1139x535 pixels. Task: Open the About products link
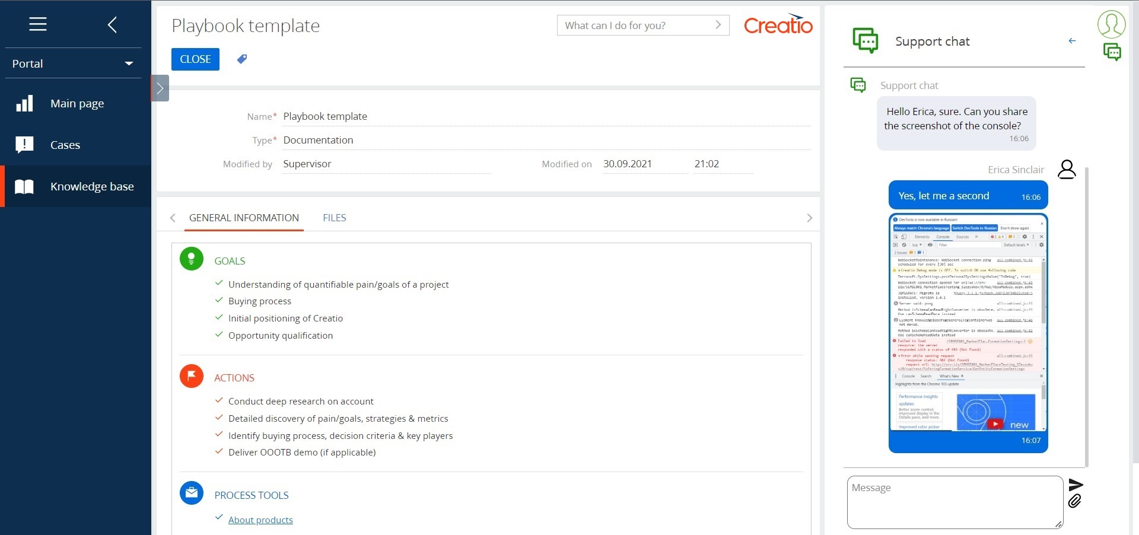click(x=260, y=520)
